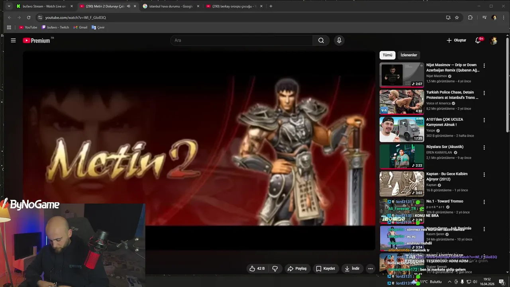Open Chrome media controls icon
510x287 pixels.
tap(484, 18)
